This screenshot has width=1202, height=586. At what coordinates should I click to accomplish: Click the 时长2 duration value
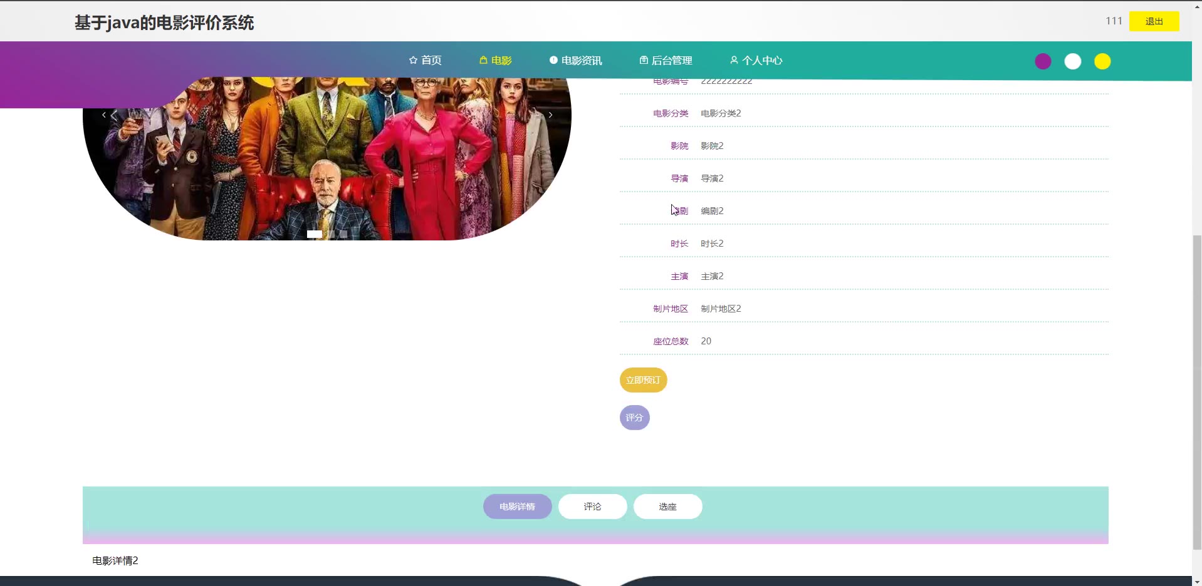pos(712,244)
